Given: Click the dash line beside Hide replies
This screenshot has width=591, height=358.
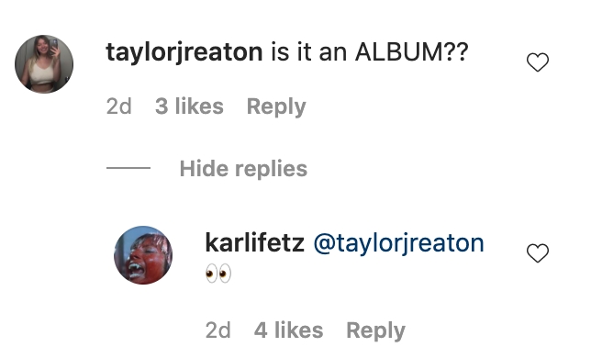Looking at the screenshot, I should click(x=128, y=168).
